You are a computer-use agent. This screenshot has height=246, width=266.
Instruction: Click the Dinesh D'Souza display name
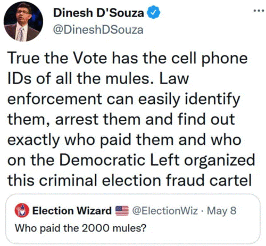pyautogui.click(x=98, y=13)
